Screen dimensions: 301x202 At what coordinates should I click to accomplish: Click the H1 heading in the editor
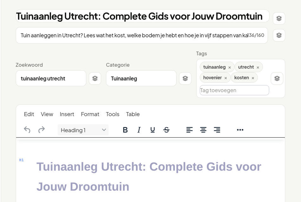(x=149, y=176)
